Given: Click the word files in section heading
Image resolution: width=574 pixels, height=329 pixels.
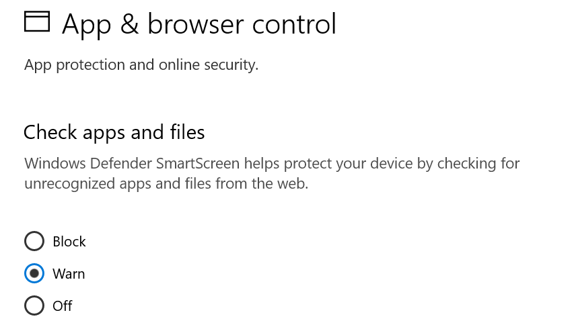Looking at the screenshot, I should 187,132.
